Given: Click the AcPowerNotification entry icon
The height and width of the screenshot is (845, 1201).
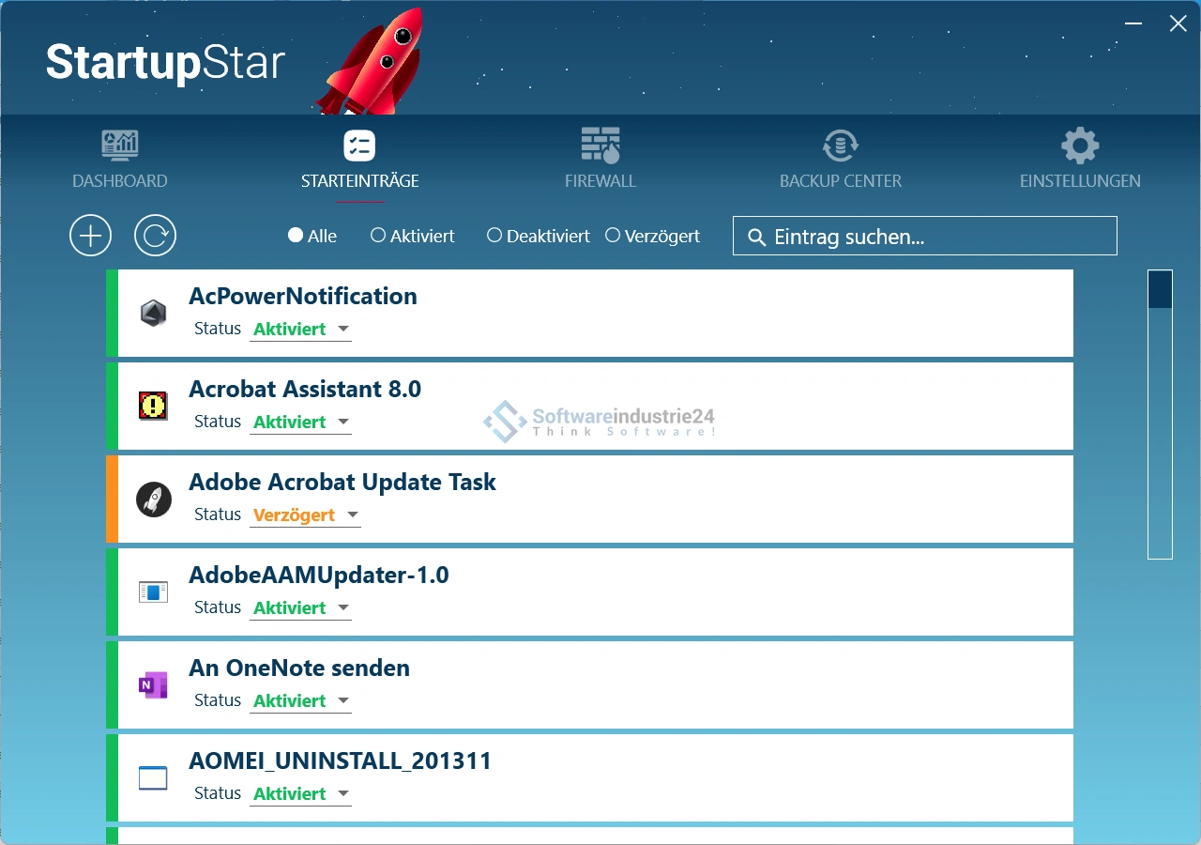Looking at the screenshot, I should [153, 313].
